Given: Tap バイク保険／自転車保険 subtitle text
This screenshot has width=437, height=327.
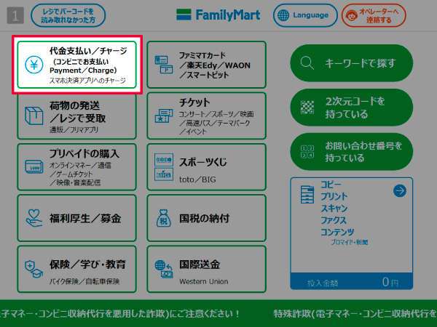Looking at the screenshot, I should 84,281.
